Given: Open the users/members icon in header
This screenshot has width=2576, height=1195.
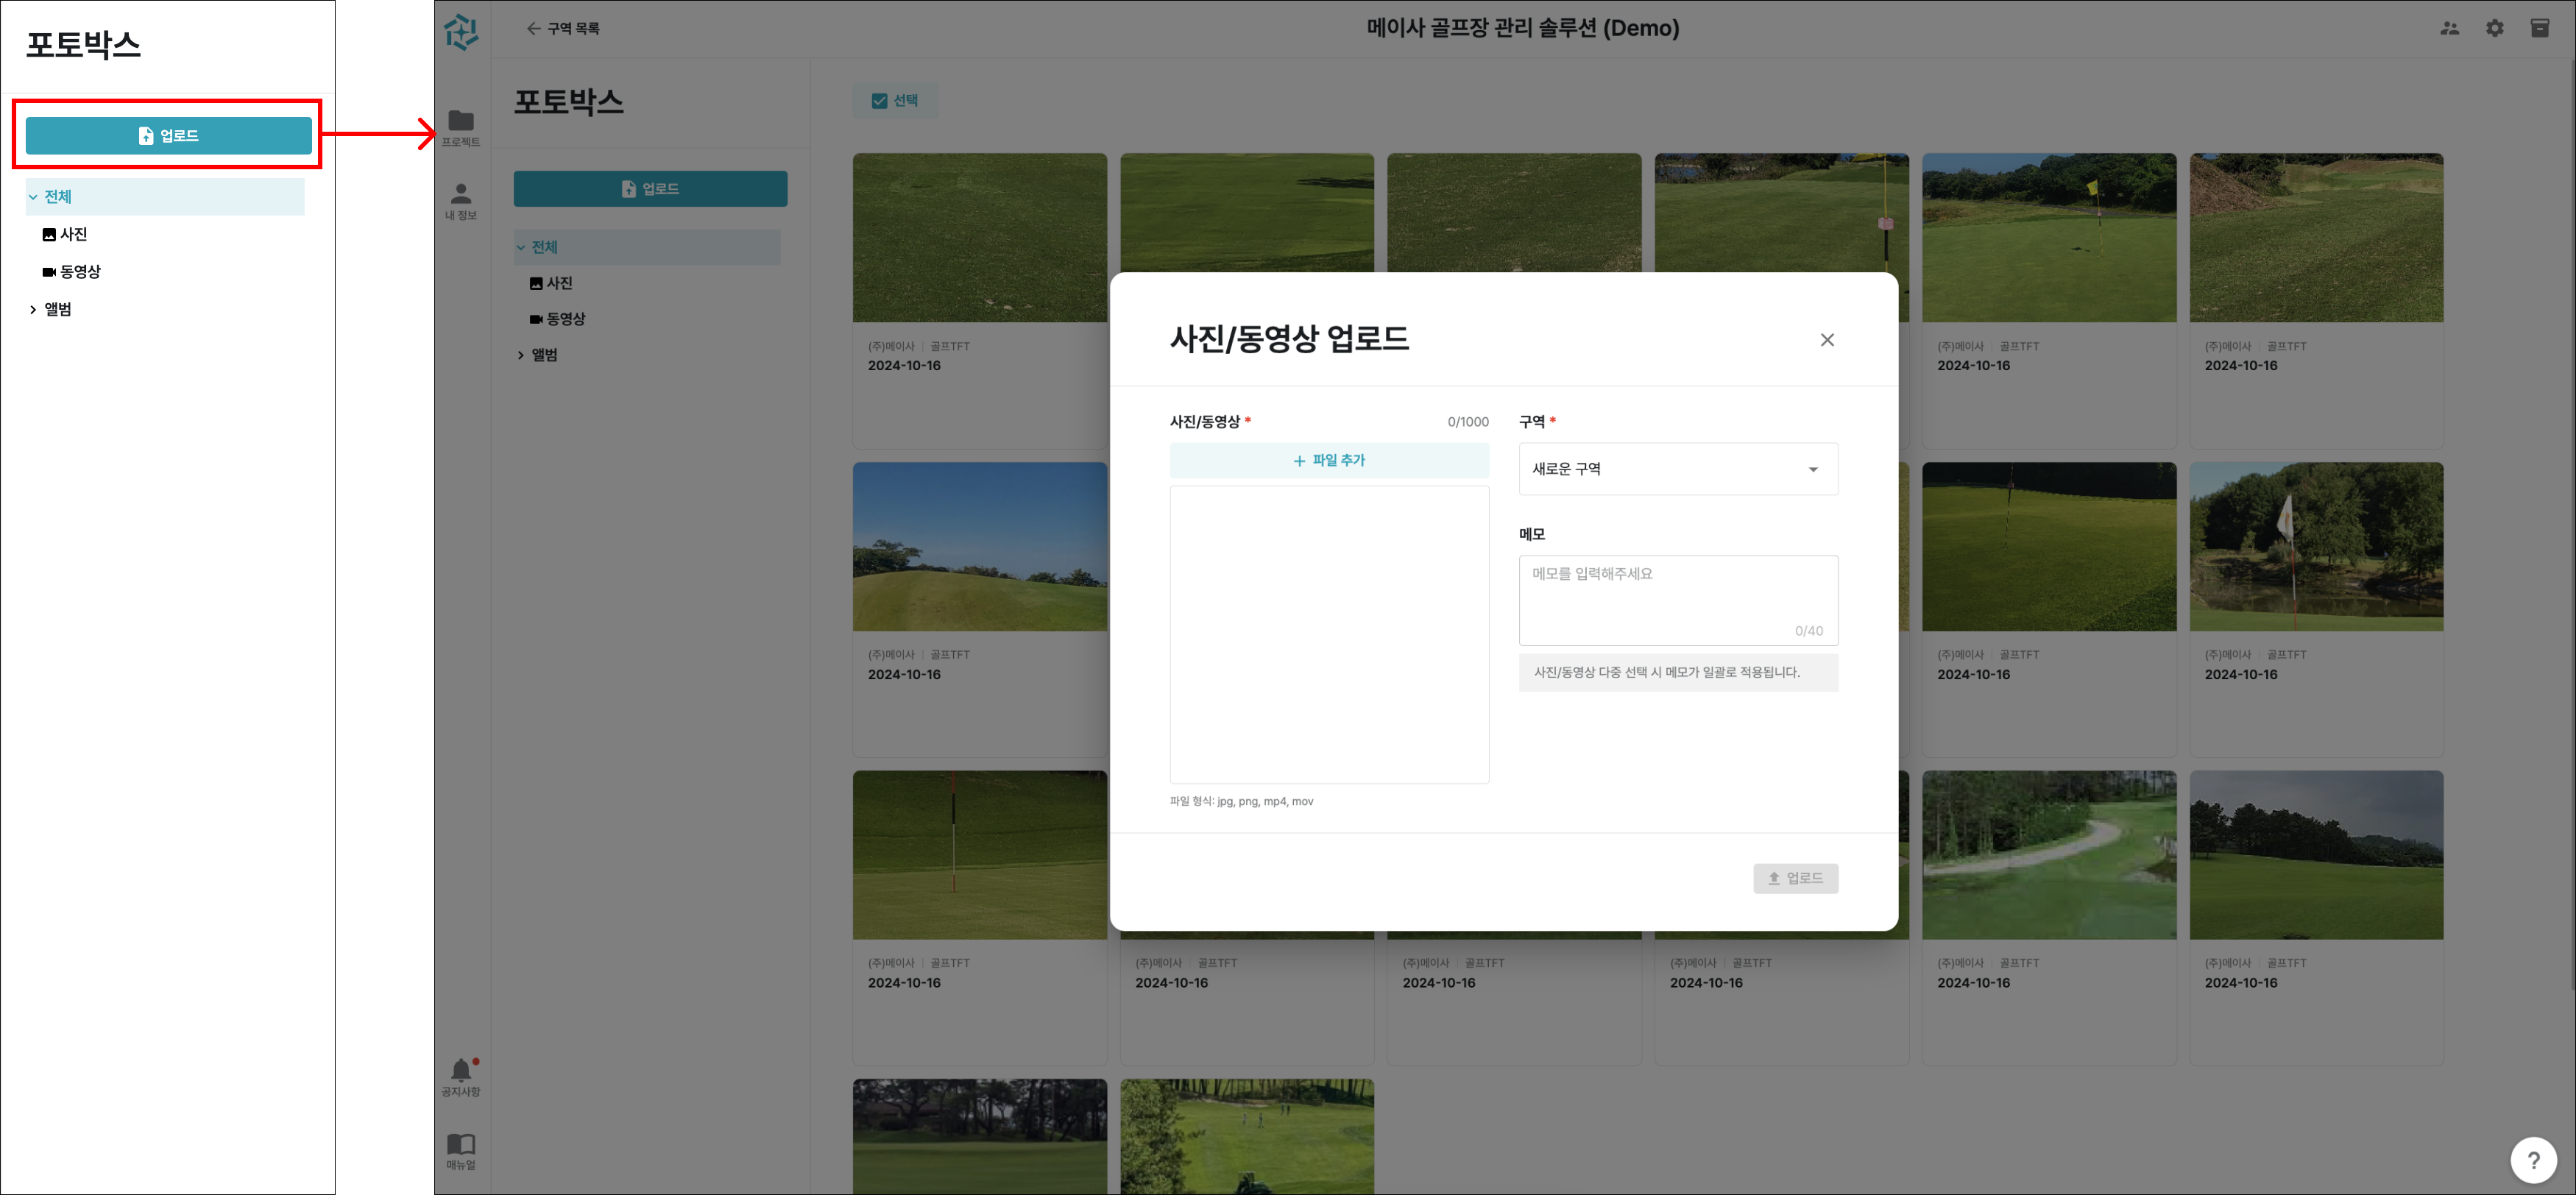Looking at the screenshot, I should click(2449, 28).
